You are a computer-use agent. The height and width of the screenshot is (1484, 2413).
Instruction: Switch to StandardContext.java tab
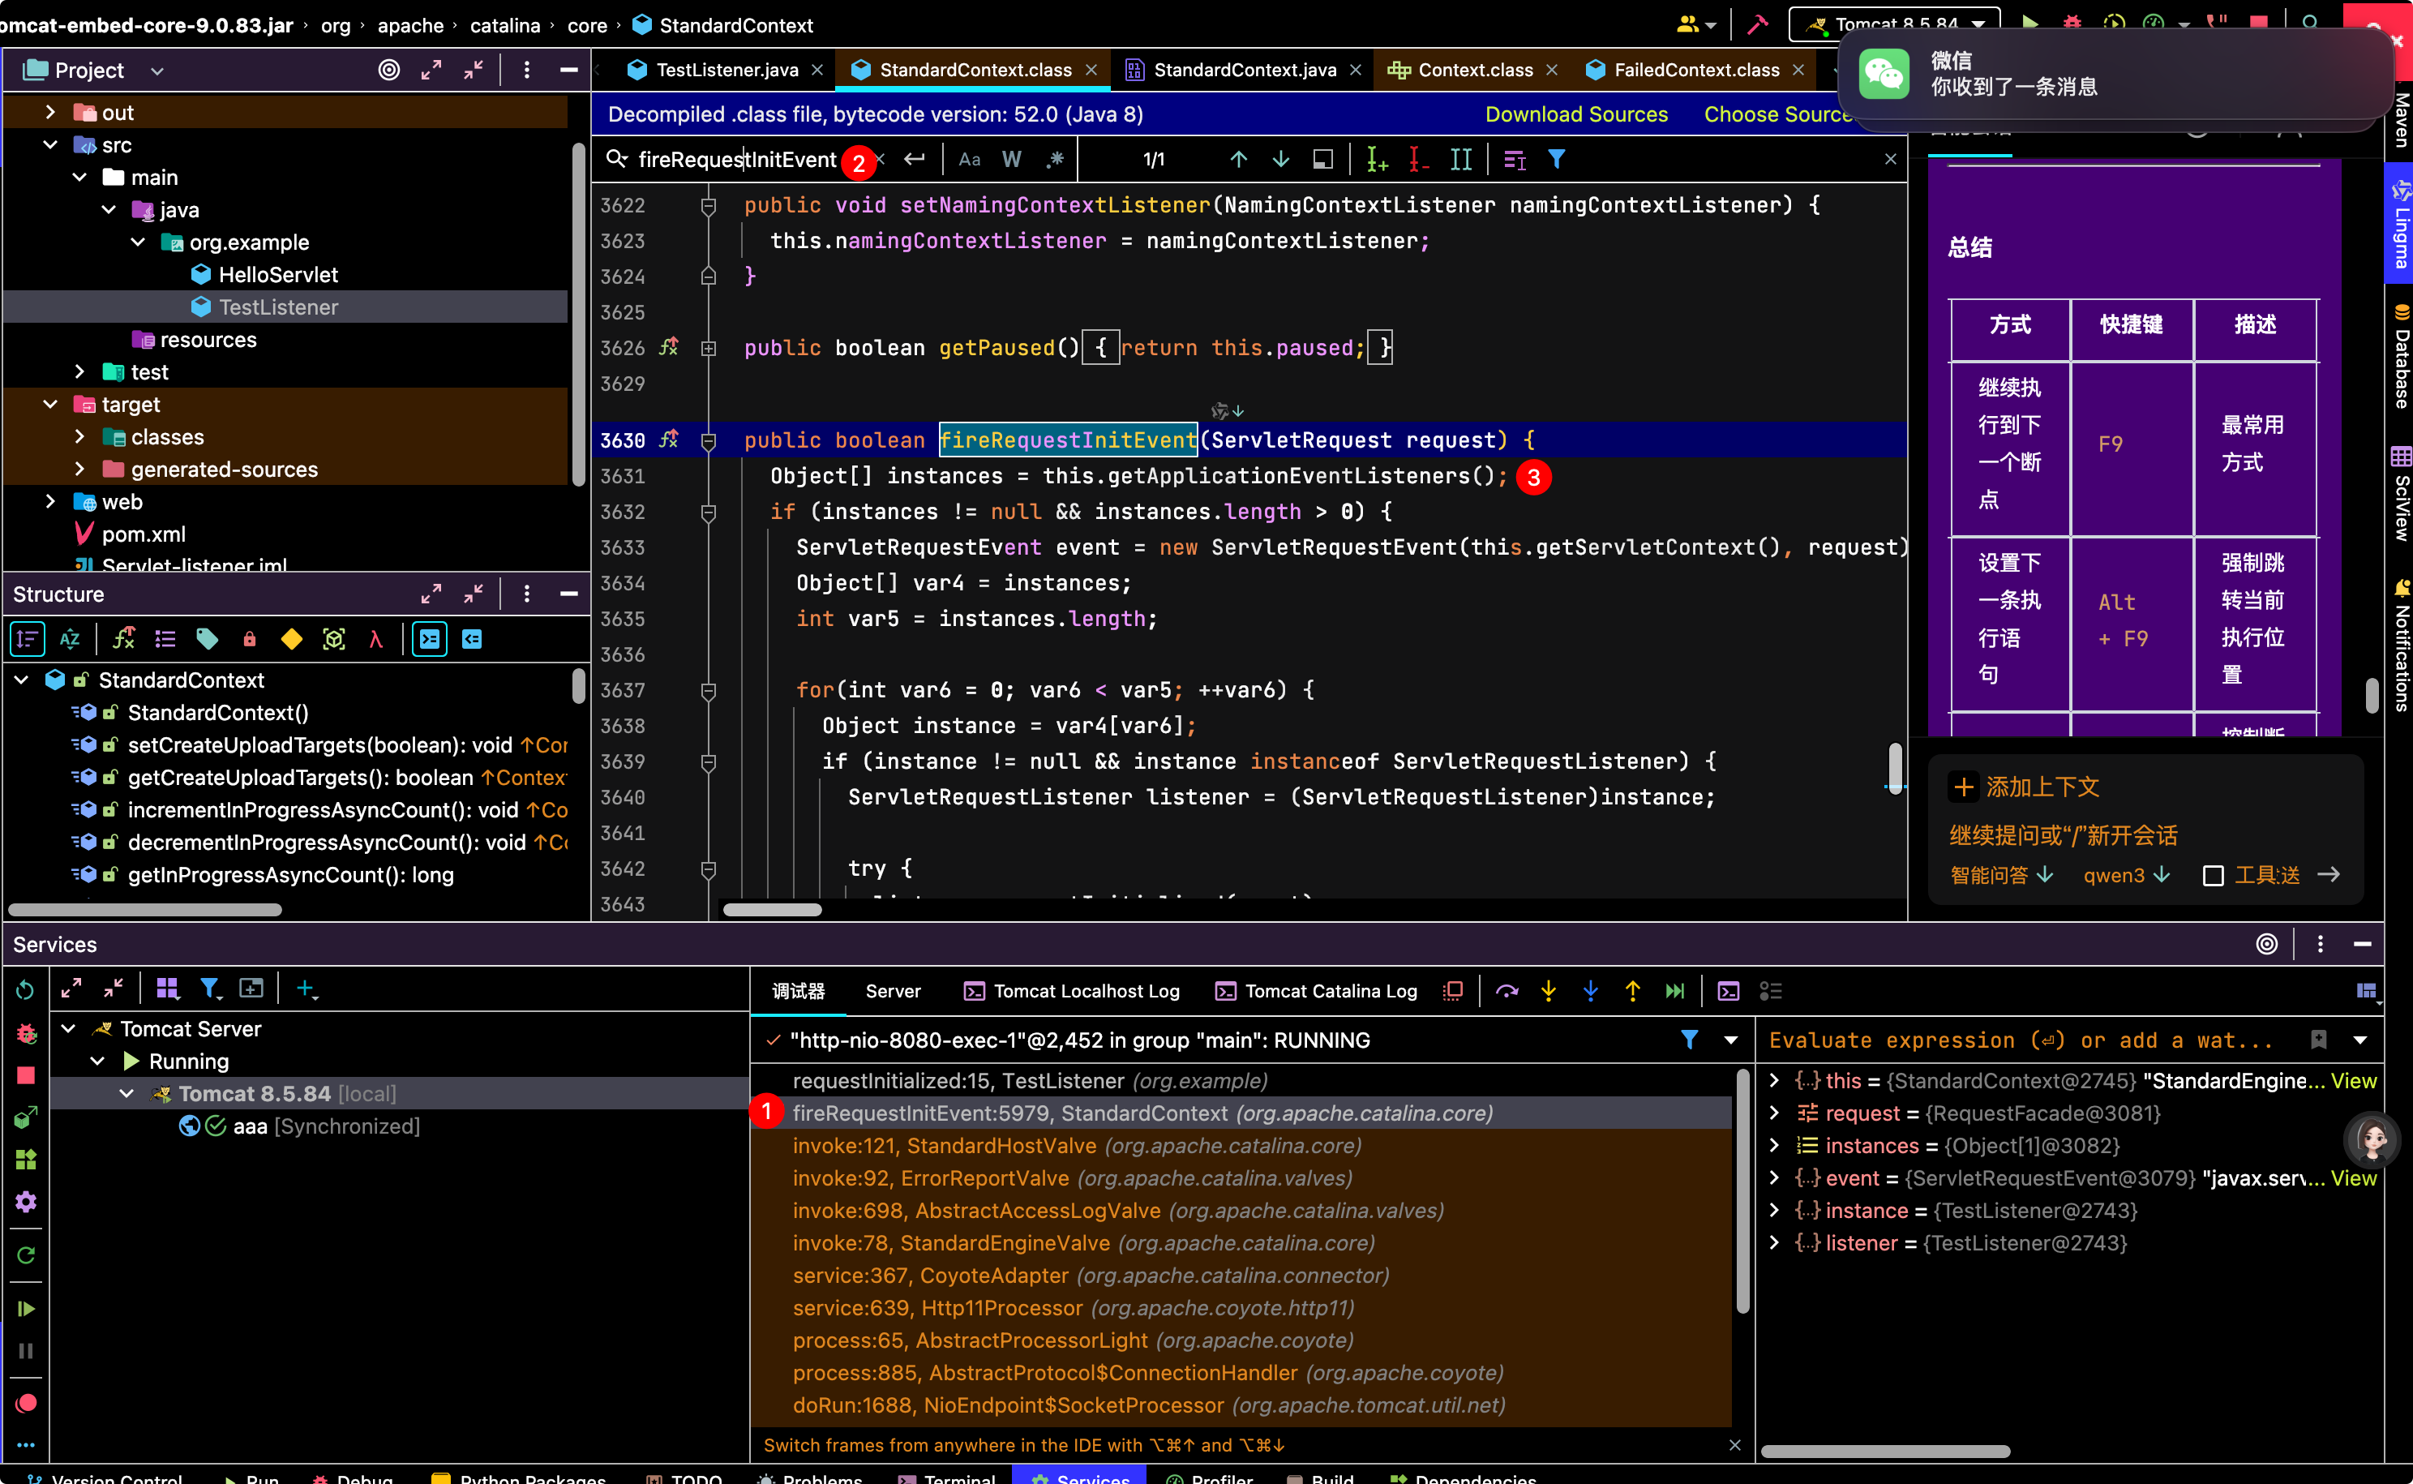pyautogui.click(x=1245, y=70)
